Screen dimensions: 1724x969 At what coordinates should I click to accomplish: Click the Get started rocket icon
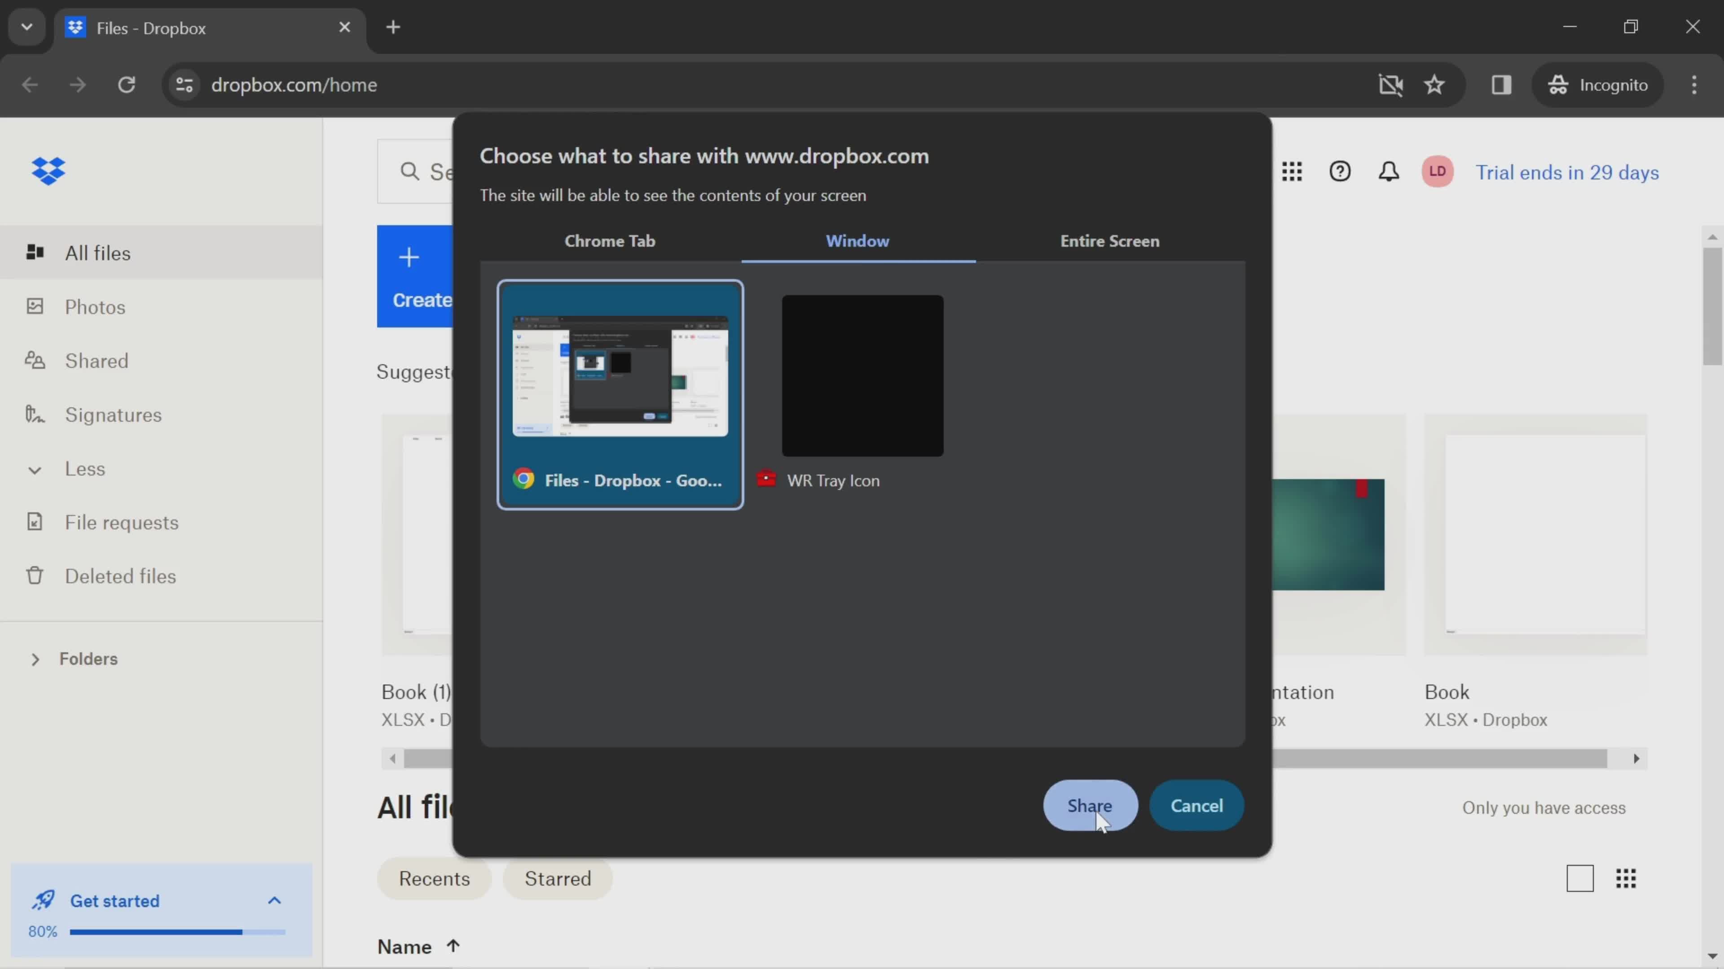44,900
